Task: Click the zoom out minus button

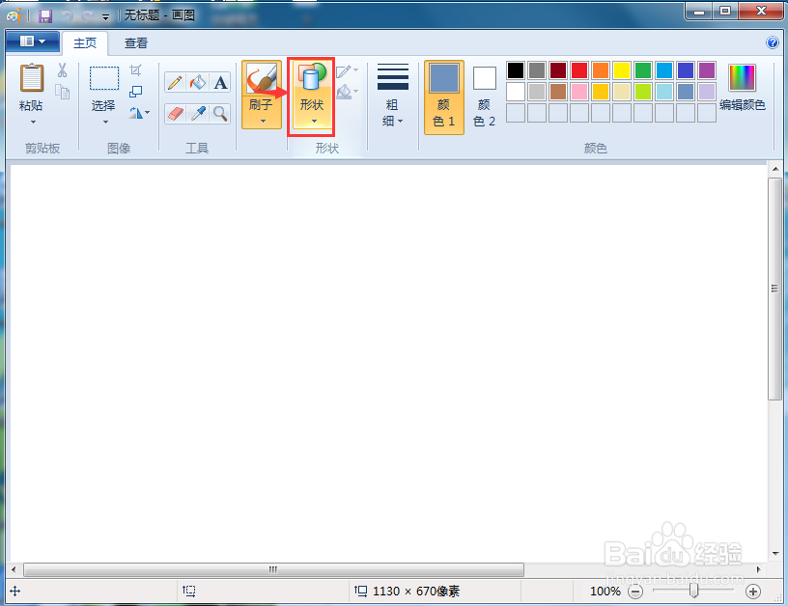Action: point(635,592)
